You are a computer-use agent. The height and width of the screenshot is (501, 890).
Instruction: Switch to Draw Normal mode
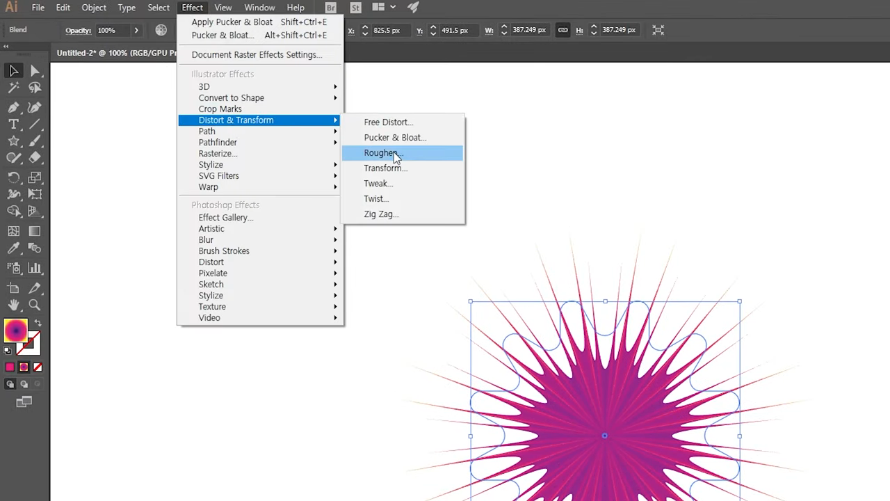(x=10, y=384)
